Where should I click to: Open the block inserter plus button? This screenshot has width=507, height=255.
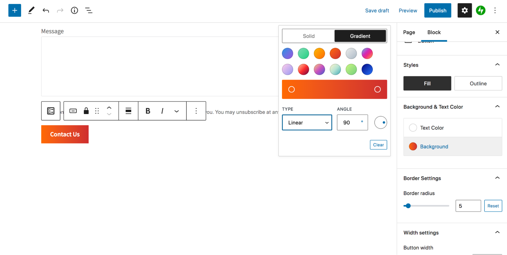pyautogui.click(x=15, y=10)
